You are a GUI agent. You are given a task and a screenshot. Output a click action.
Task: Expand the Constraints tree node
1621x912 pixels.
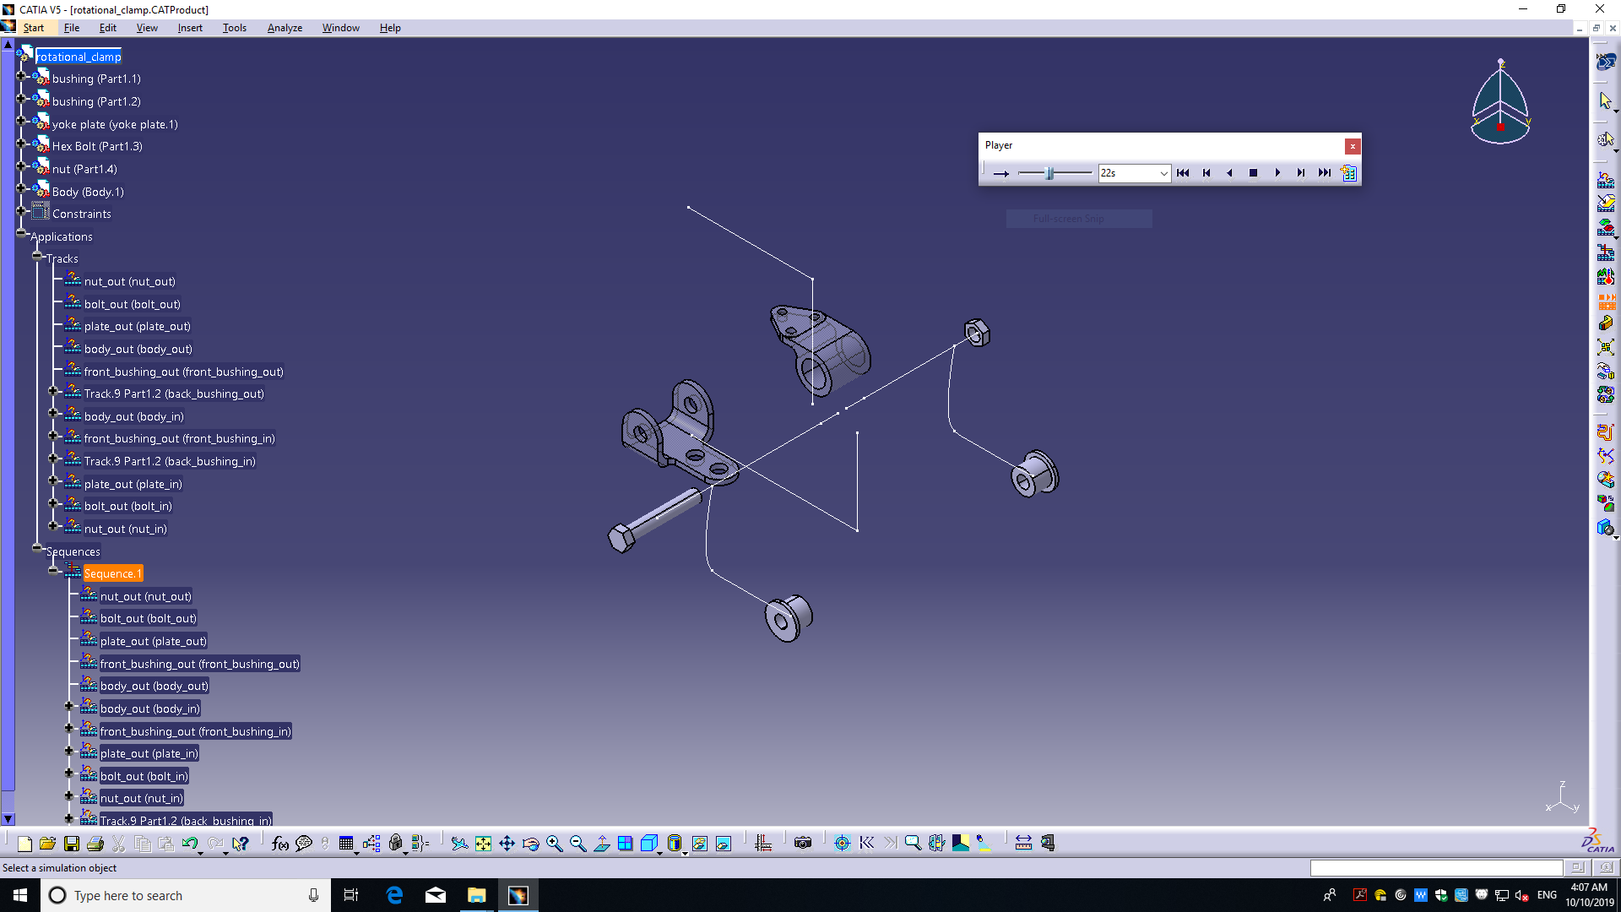point(21,211)
